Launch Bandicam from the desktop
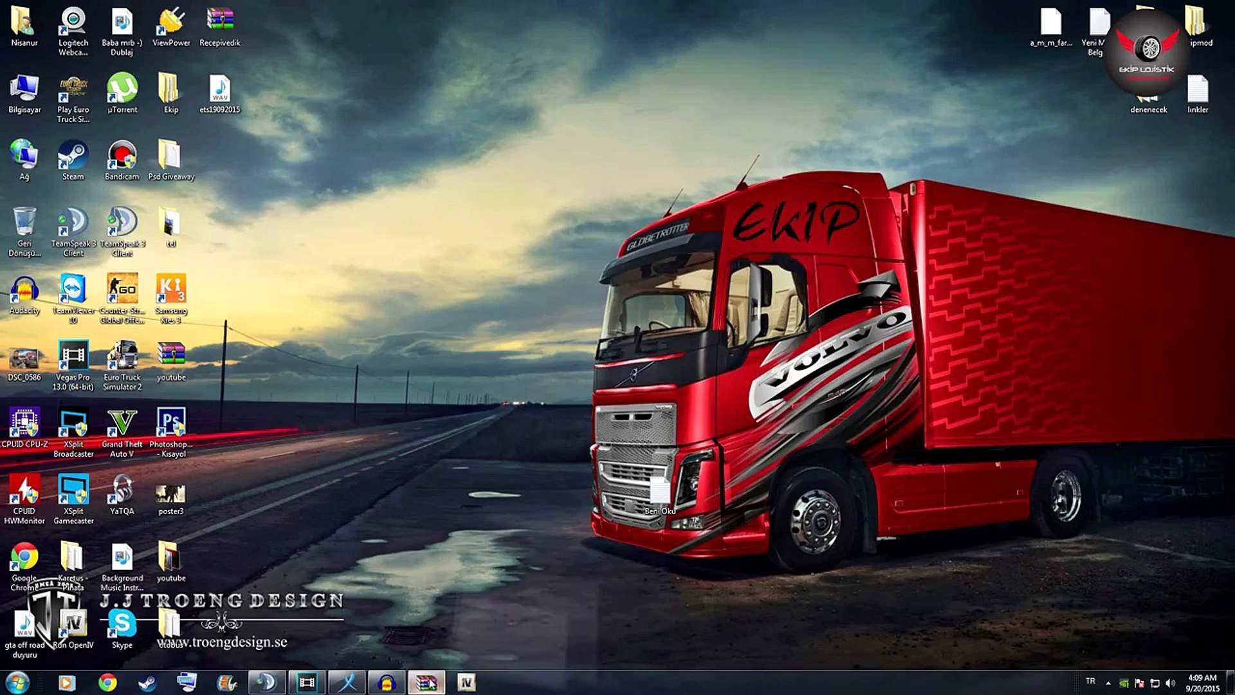This screenshot has width=1235, height=695. 122,160
